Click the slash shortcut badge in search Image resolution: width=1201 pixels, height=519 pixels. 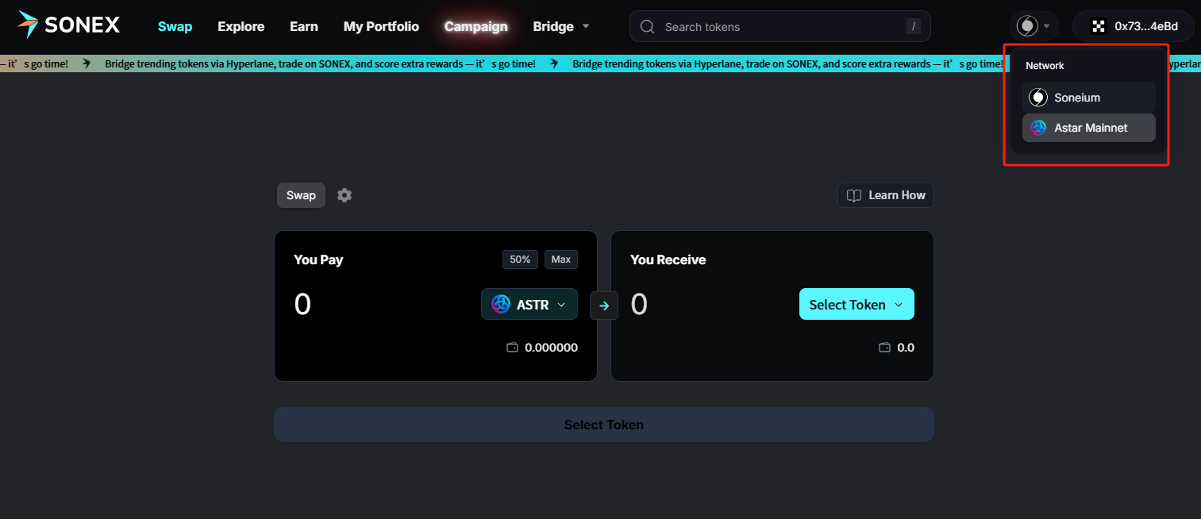tap(914, 27)
